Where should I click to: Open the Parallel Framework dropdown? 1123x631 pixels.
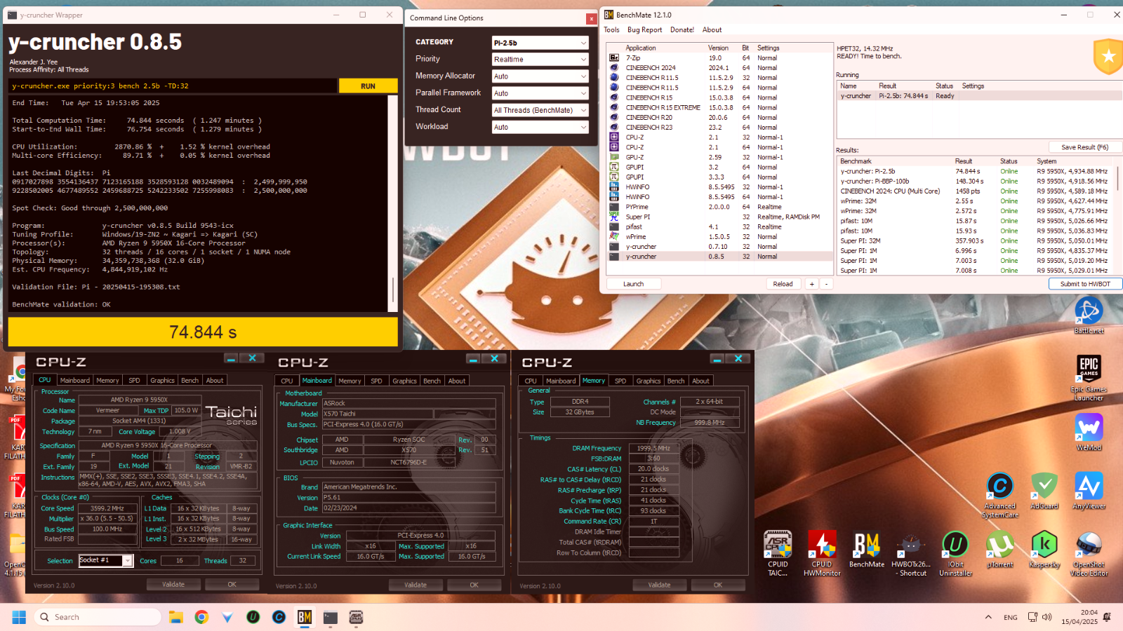(539, 93)
